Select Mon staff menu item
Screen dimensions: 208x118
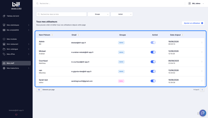16,63
